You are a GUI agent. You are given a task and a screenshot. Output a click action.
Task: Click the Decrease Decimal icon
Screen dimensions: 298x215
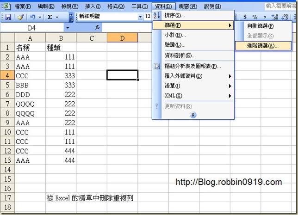click(x=285, y=17)
